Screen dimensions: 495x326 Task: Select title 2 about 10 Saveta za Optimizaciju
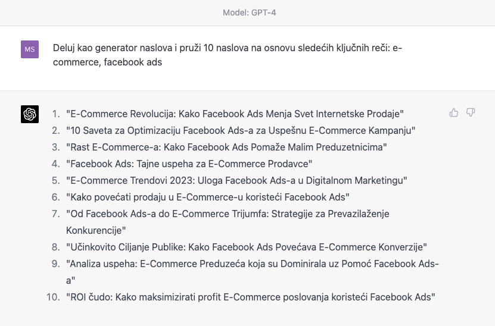(241, 130)
